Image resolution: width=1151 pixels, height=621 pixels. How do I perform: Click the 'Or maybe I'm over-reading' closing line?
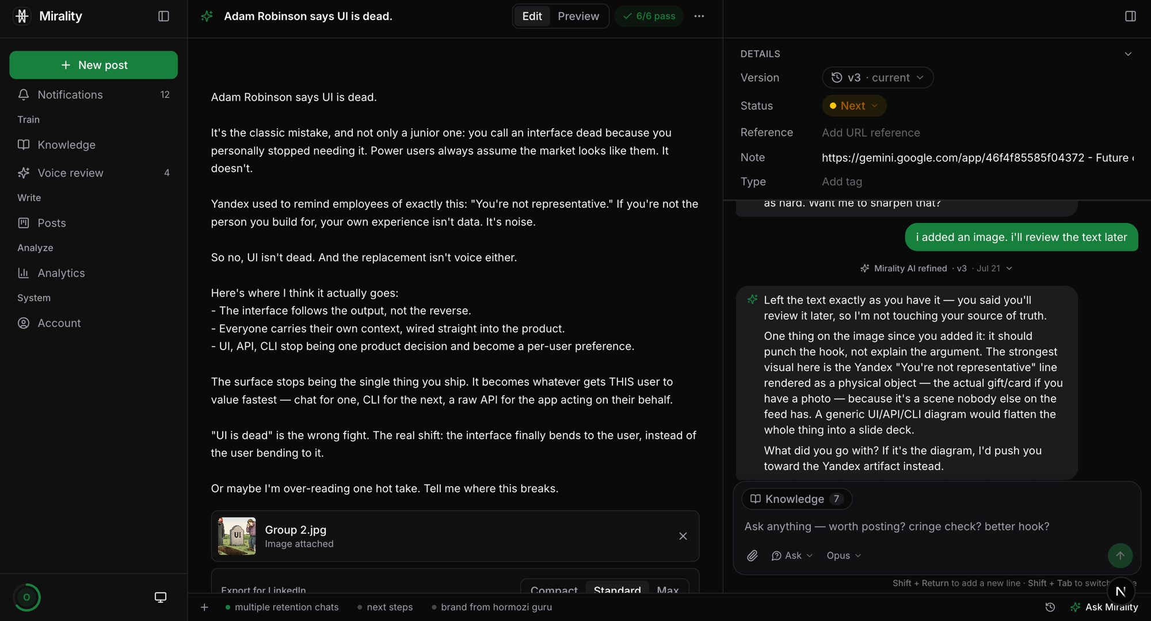[384, 488]
